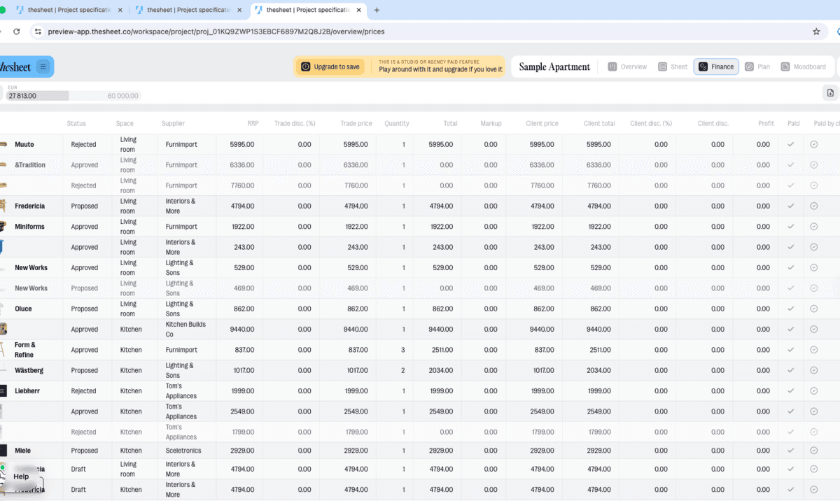The height and width of the screenshot is (501, 840).
Task: Open thesheet sidebar menu icon
Action: point(43,66)
